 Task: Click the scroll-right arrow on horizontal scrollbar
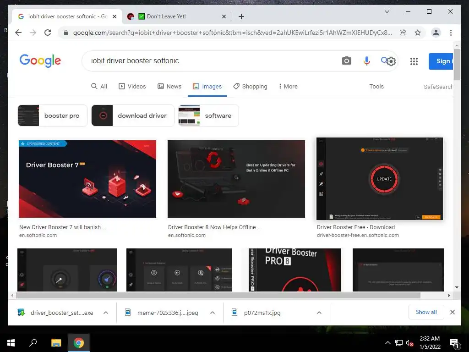449,296
